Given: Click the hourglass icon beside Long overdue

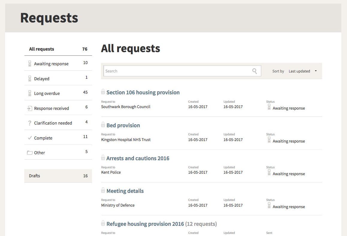Looking at the screenshot, I should pos(29,93).
